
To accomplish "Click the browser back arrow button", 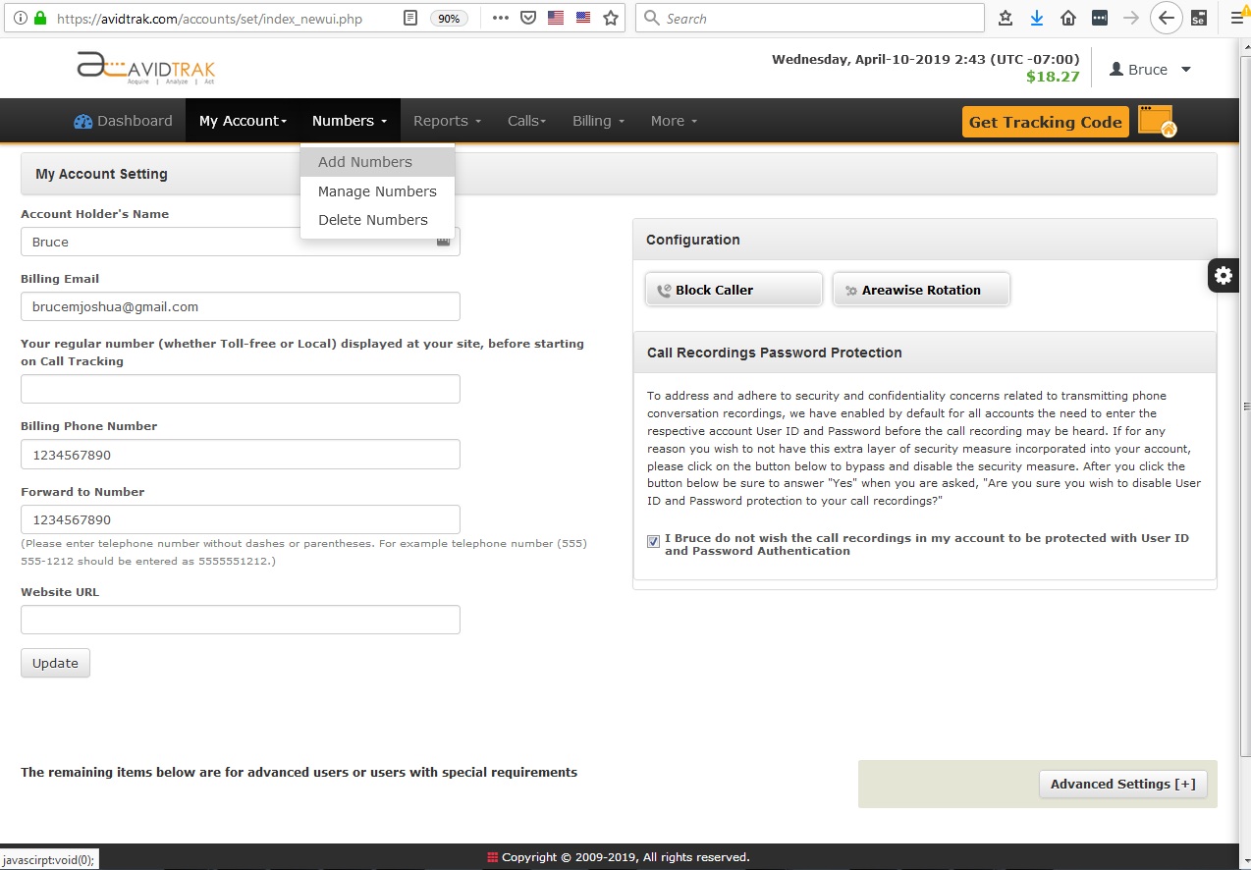I will pos(1166,18).
